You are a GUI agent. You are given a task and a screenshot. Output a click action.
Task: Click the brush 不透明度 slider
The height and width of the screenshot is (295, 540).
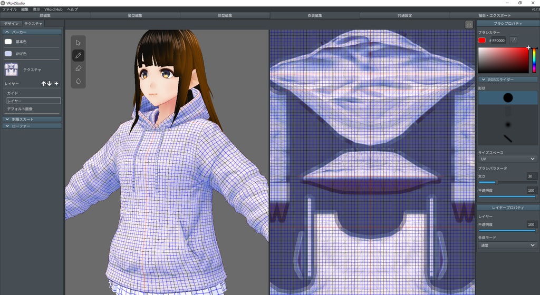(508, 196)
